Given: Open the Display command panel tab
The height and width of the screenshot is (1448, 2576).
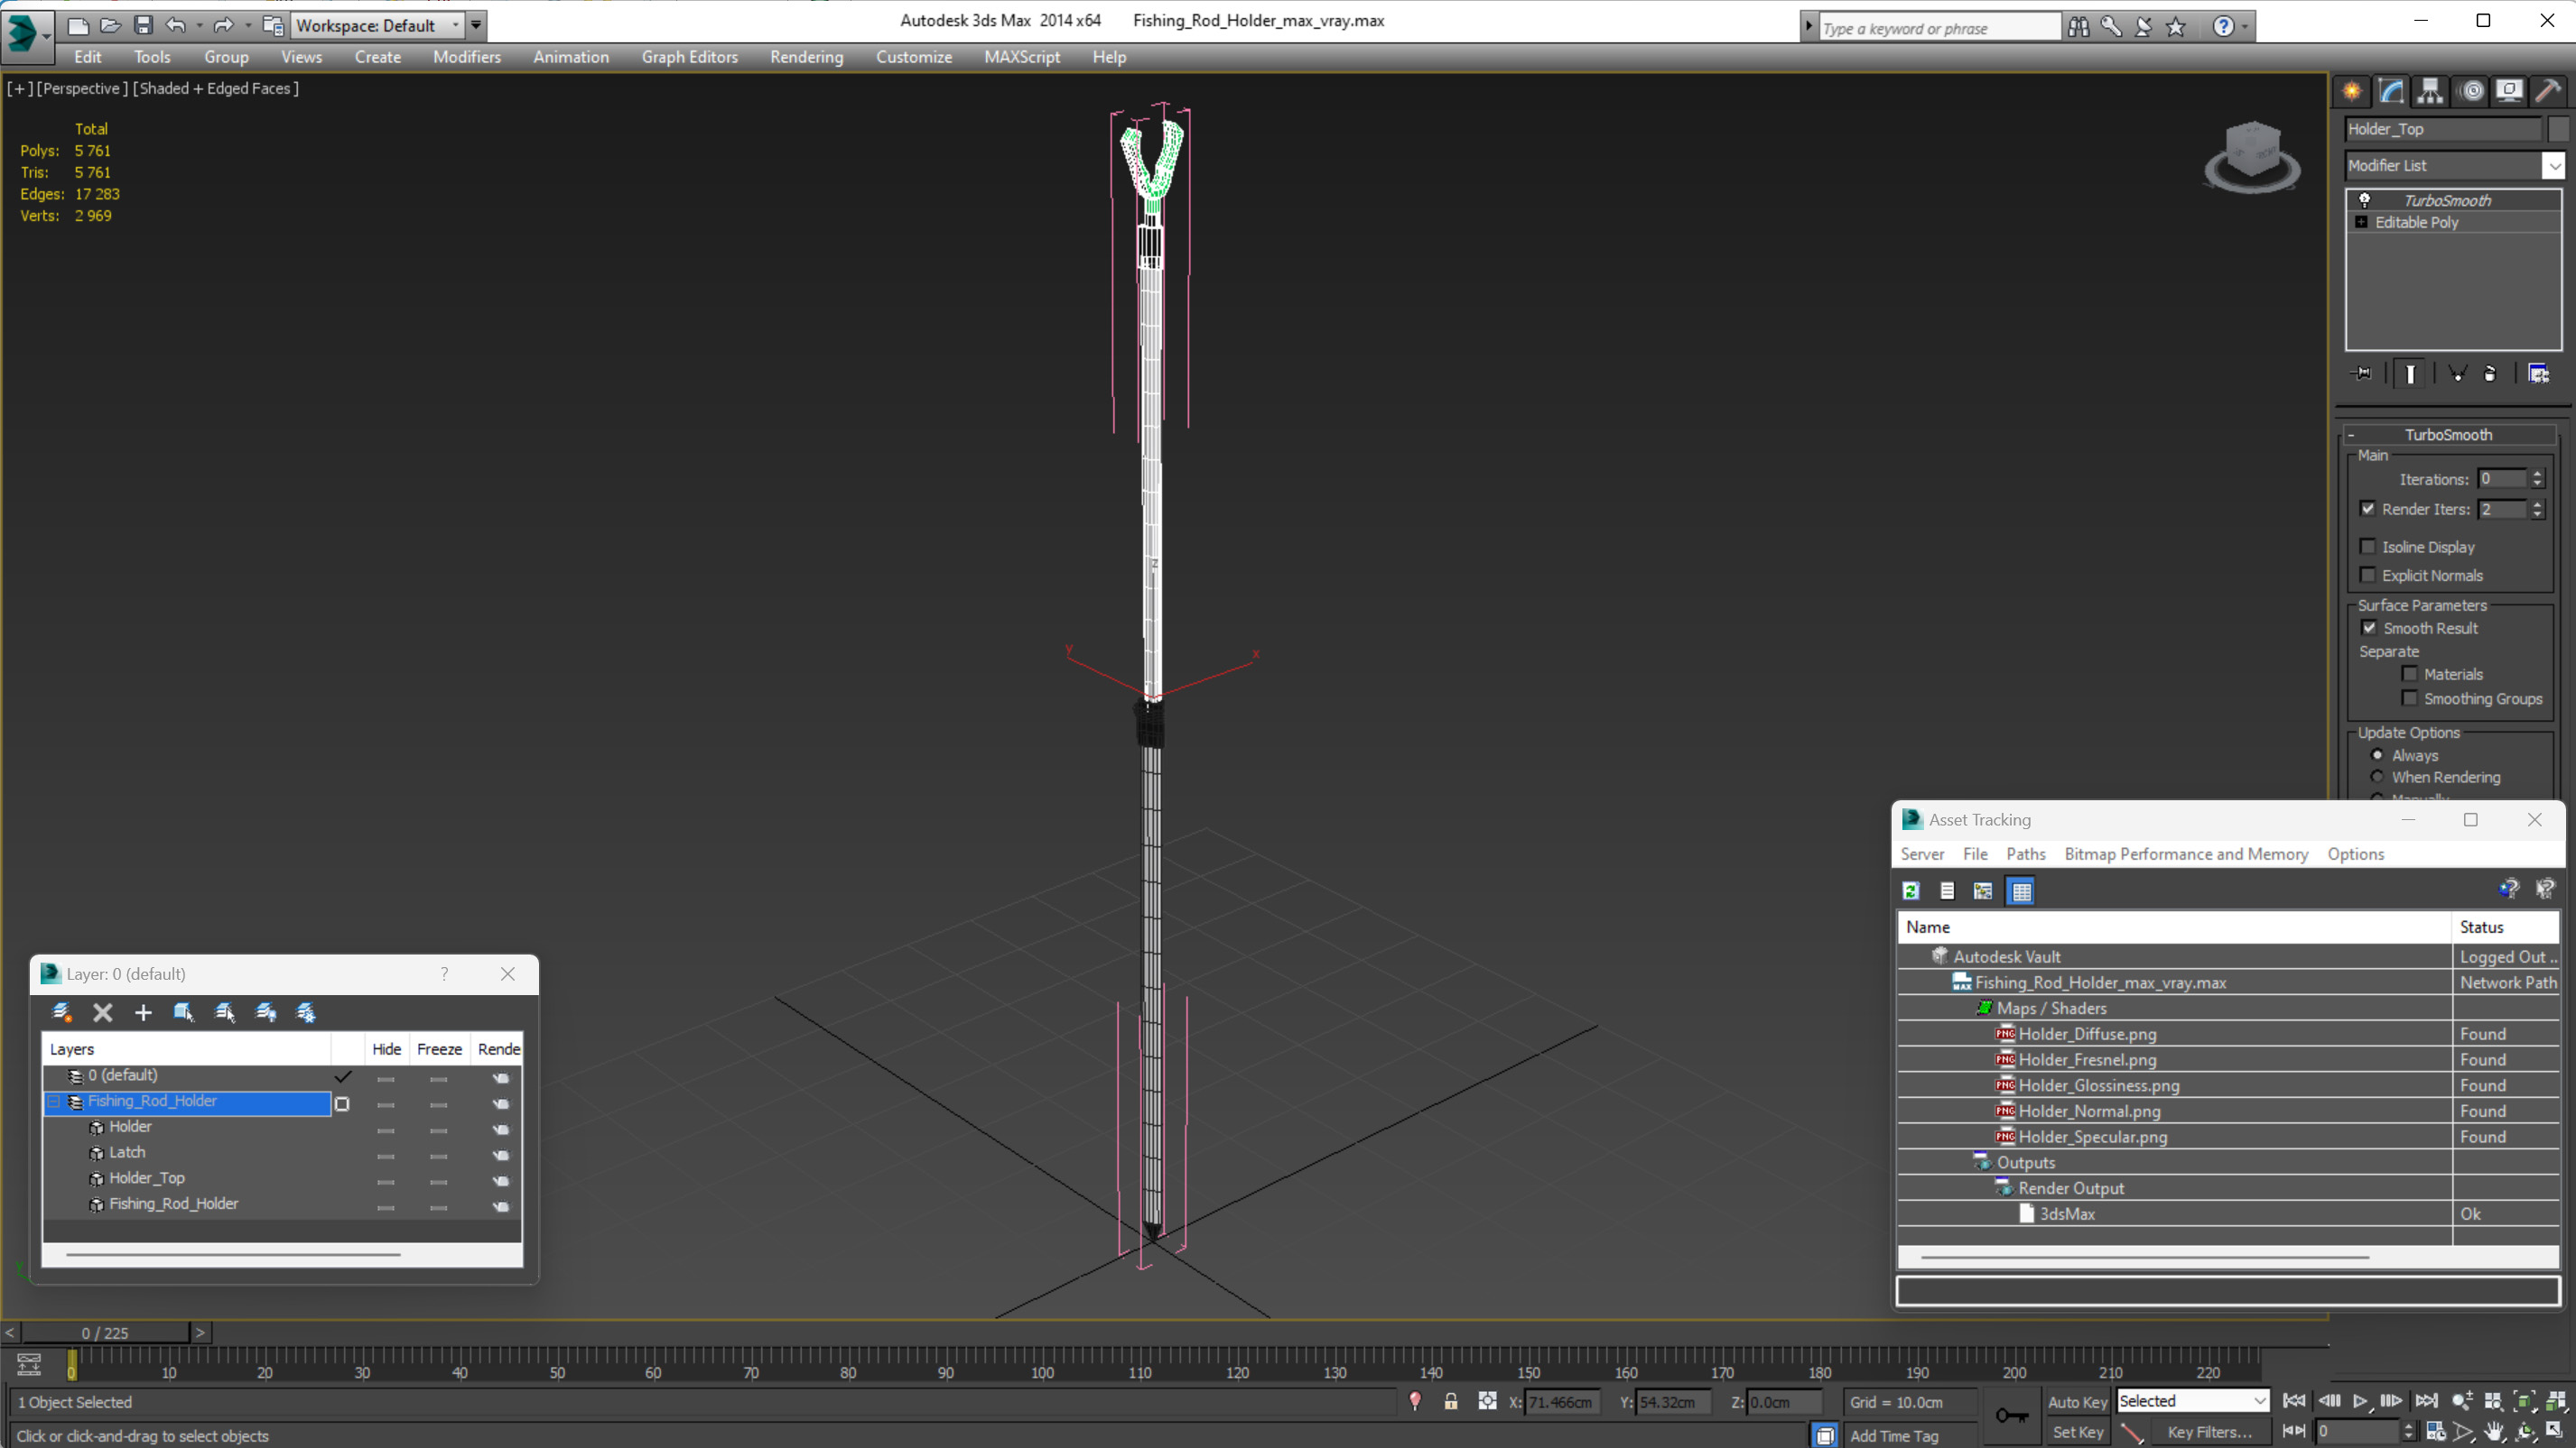Looking at the screenshot, I should 2509,91.
